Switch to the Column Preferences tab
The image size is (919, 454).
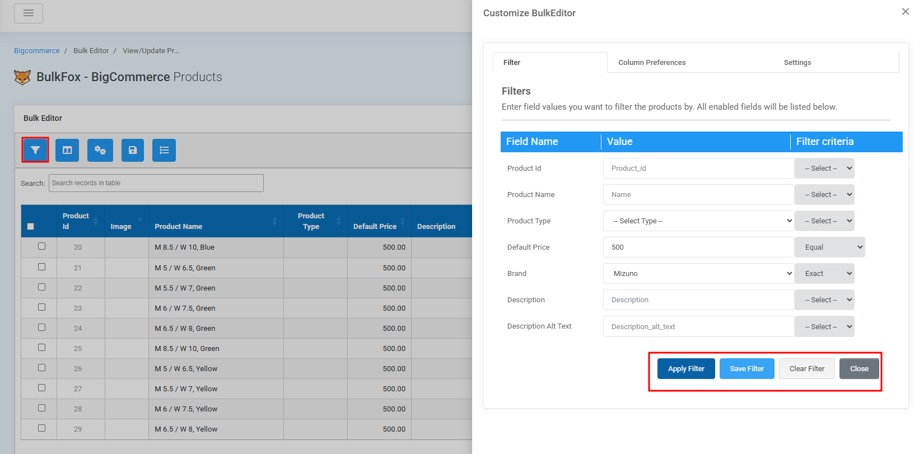[652, 63]
